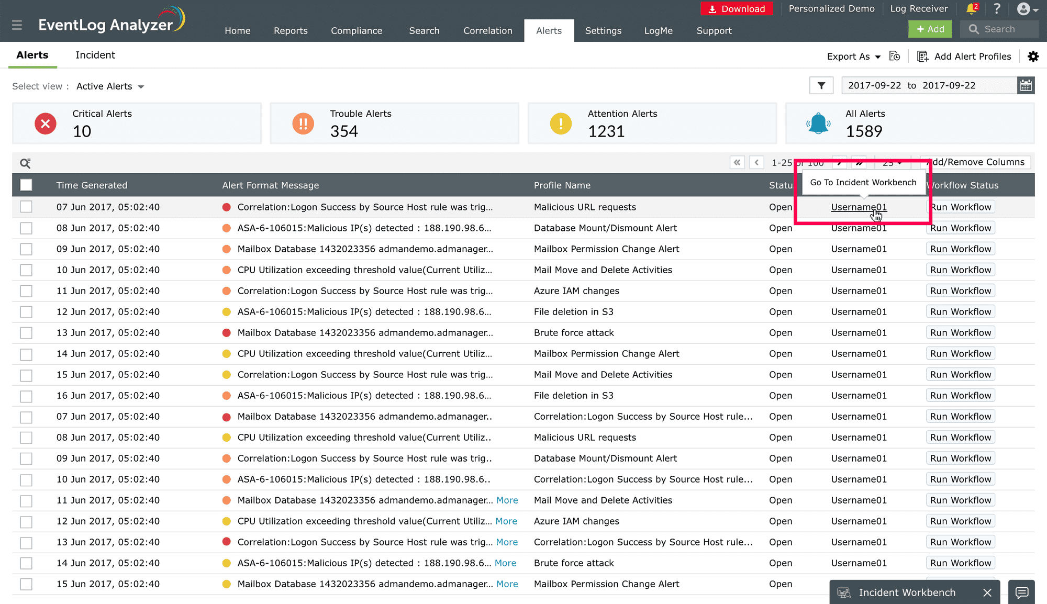
Task: Click the help question mark icon
Action: pos(997,8)
